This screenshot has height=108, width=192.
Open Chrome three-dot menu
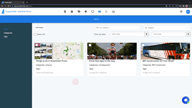coord(190,6)
